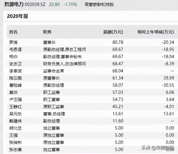178x154 pixels.
Task: Select the name 王强
Action: tap(13, 135)
